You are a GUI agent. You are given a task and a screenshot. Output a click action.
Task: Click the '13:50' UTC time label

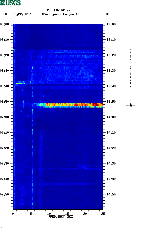pos(111,102)
